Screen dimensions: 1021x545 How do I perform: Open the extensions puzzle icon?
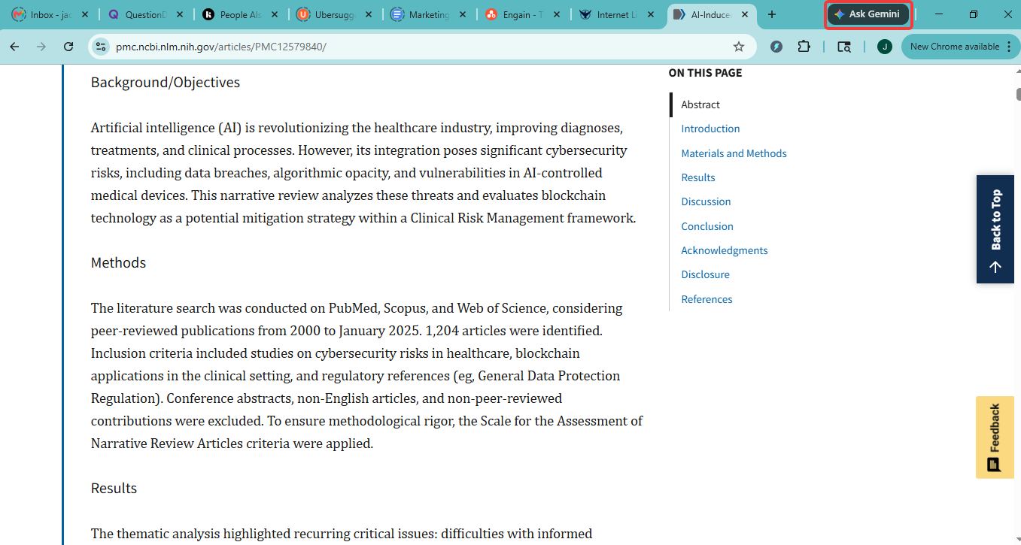click(804, 47)
